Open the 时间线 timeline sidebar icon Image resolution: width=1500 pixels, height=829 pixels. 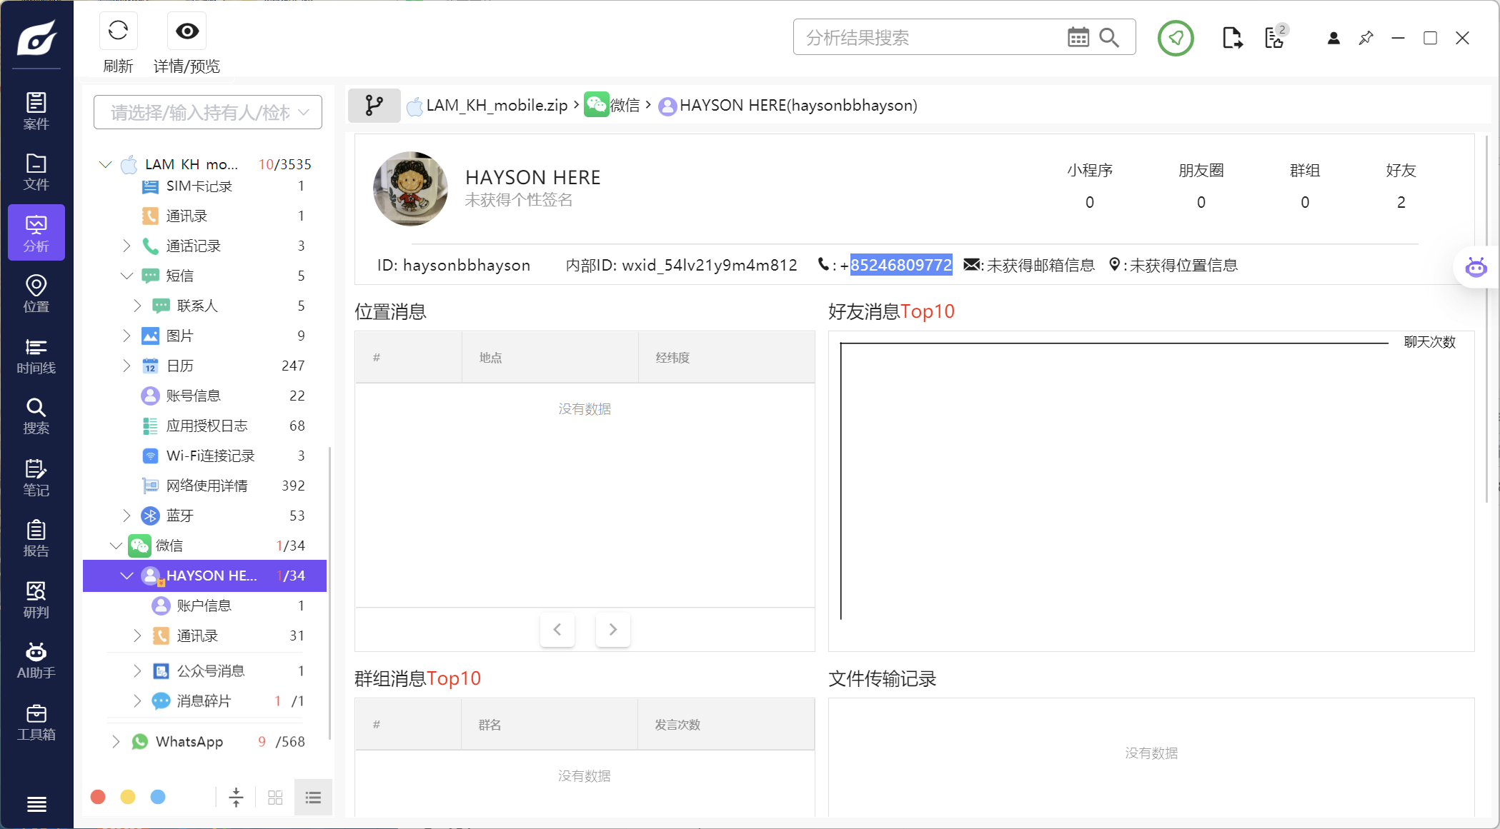(x=36, y=356)
